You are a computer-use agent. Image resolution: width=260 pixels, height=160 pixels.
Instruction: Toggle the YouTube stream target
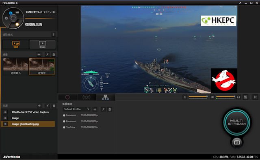pos(64,127)
